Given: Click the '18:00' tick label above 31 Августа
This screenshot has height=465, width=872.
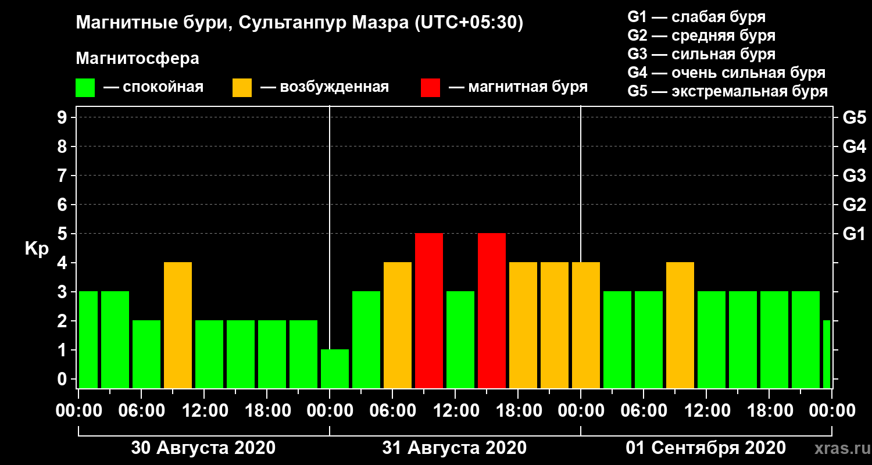Looking at the screenshot, I should pos(518,411).
